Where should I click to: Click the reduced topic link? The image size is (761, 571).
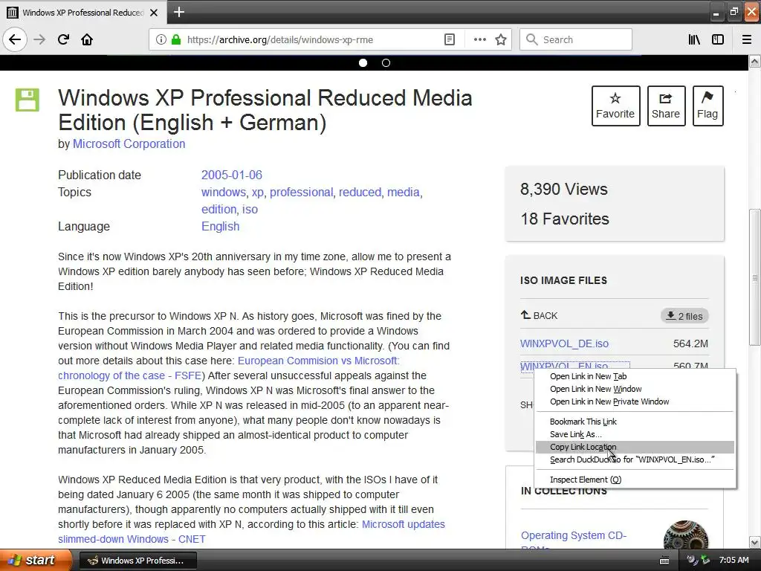[360, 193]
